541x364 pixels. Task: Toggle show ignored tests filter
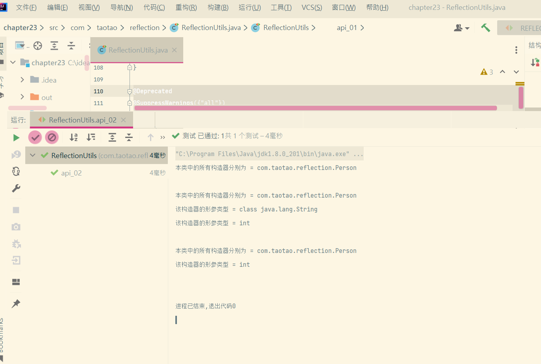52,137
